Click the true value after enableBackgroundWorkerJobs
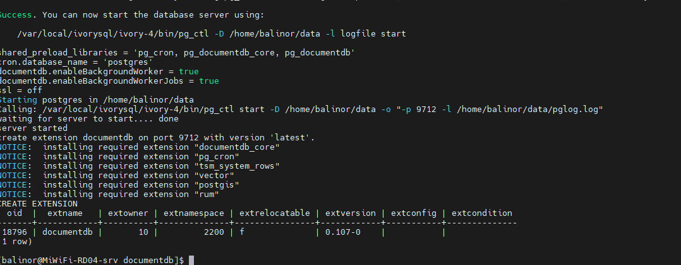Viewport: 681px width, 265px height. pyautogui.click(x=208, y=81)
